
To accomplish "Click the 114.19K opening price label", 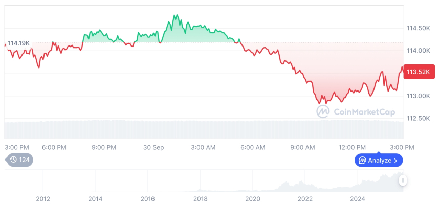I will [x=18, y=43].
